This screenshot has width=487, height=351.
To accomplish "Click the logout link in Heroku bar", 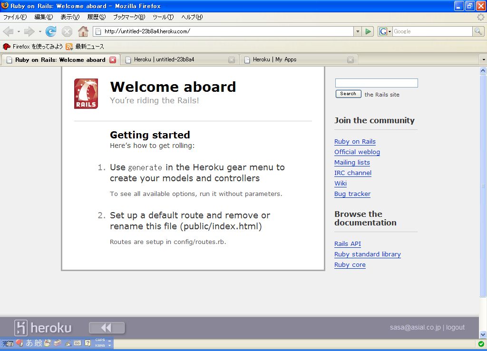I will 455,327.
